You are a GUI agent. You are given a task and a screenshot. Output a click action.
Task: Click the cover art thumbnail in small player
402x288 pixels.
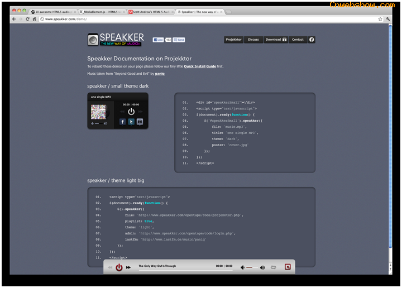(98, 112)
